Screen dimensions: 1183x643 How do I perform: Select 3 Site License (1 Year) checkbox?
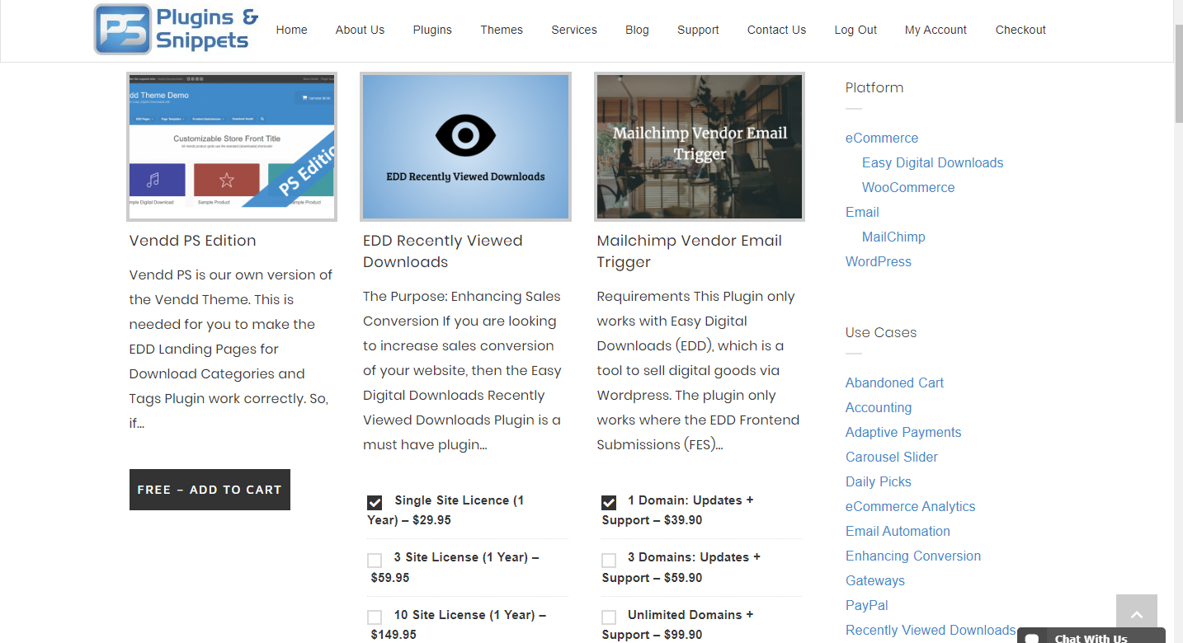[x=375, y=561]
